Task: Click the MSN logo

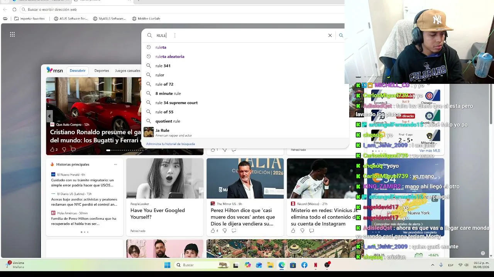Action: click(x=55, y=70)
